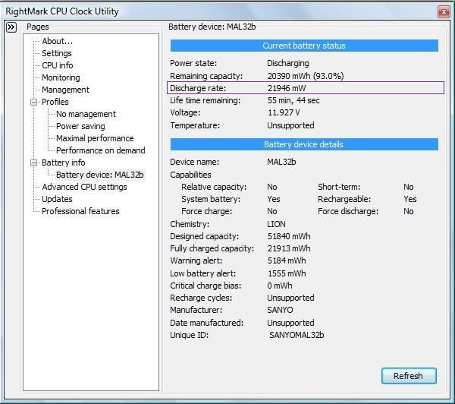
Task: Click the Warning alert value 5184 mWh
Action: tap(287, 260)
